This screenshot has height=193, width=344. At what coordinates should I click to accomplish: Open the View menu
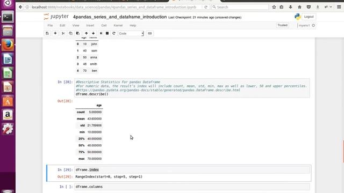tap(76, 25)
